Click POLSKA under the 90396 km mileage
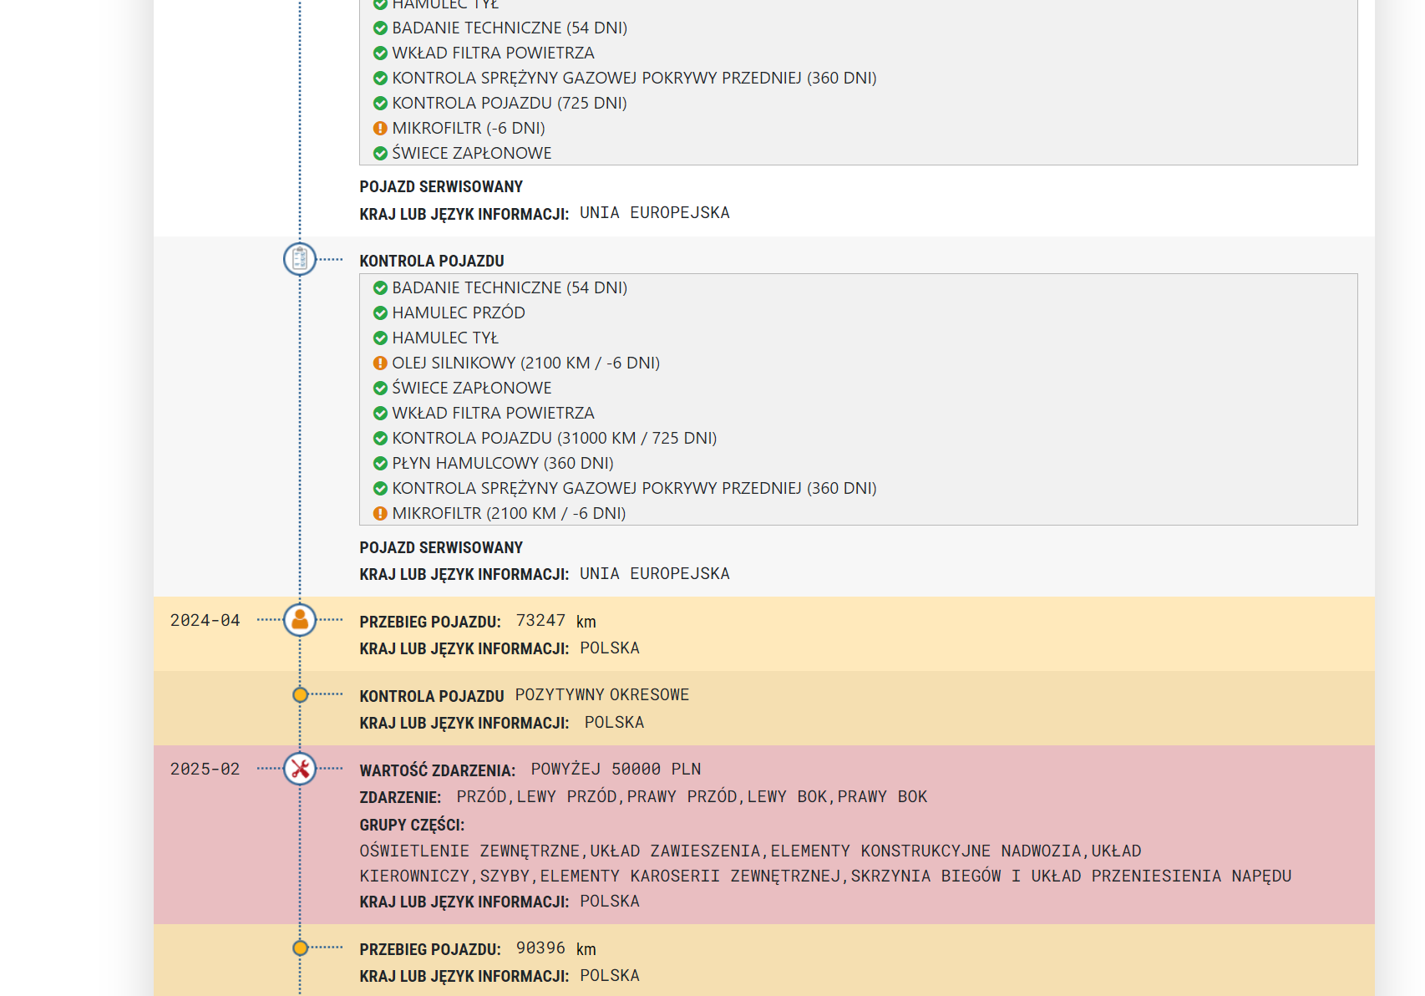This screenshot has width=1425, height=996. [x=610, y=976]
